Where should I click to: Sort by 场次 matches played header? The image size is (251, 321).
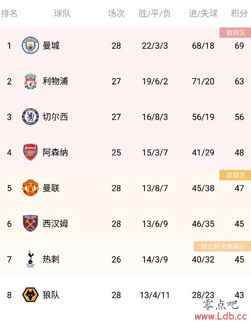point(116,13)
